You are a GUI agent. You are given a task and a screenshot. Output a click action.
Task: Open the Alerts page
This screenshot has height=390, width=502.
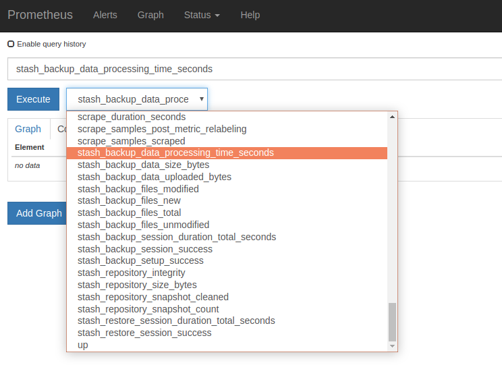tap(105, 15)
